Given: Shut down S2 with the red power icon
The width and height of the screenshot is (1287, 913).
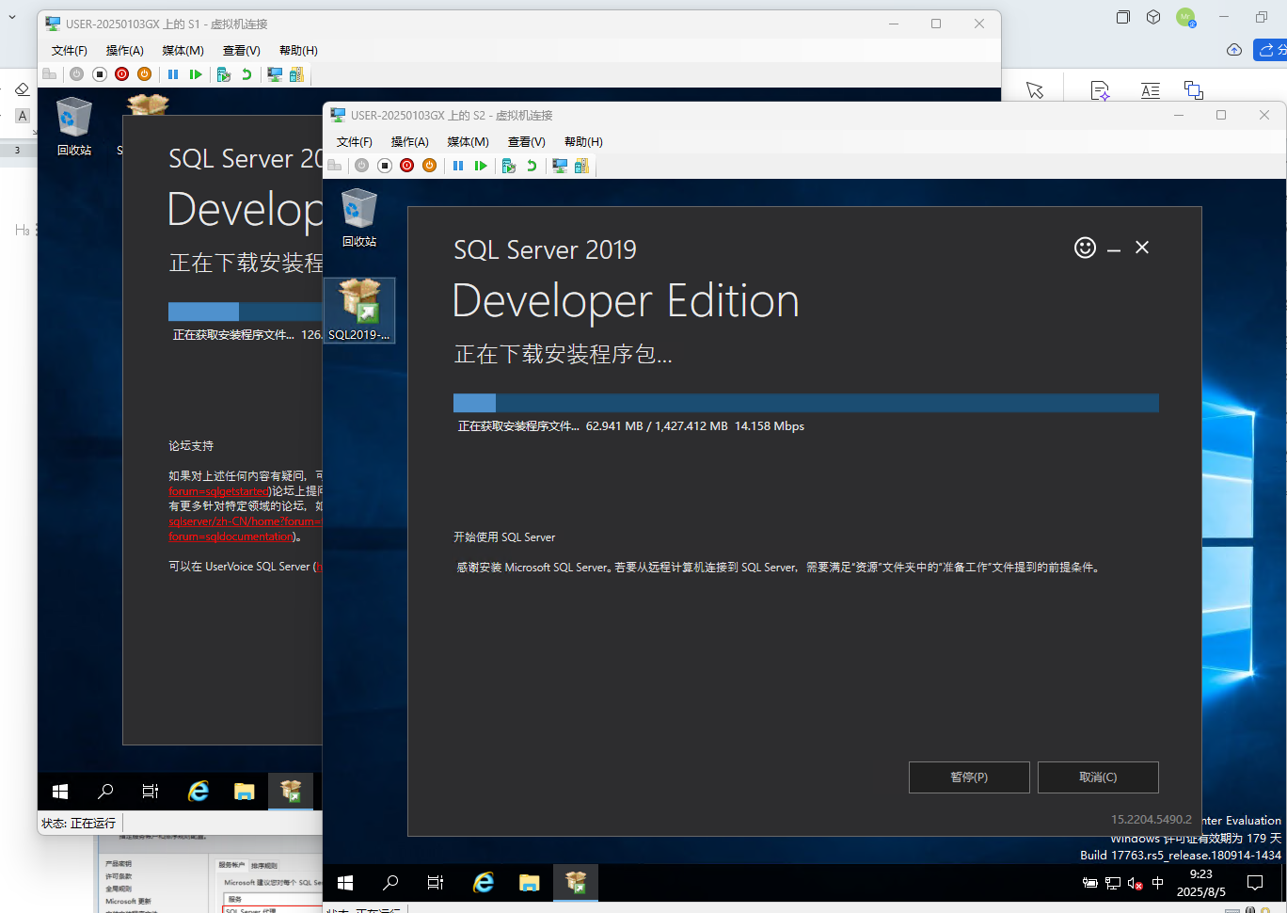Looking at the screenshot, I should pyautogui.click(x=407, y=166).
